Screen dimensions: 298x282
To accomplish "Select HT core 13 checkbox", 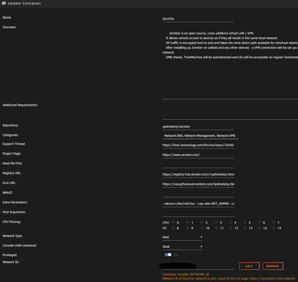I will 245,228.
